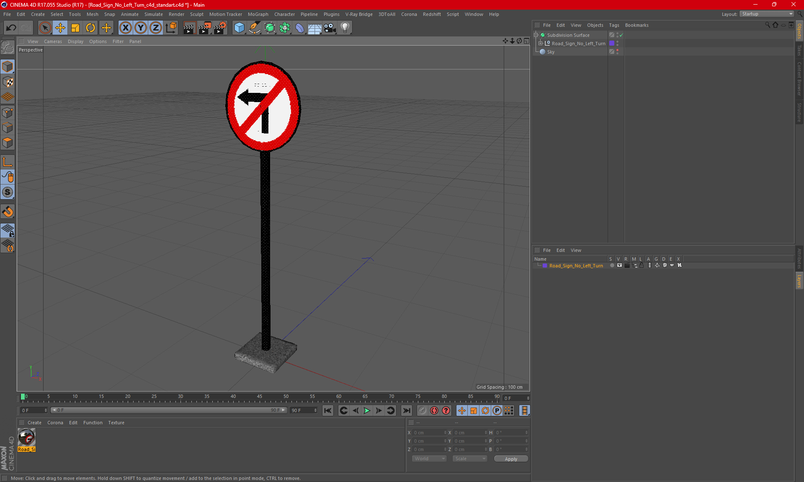Add Subdivision Surface generator icon
This screenshot has height=482, width=804.
[270, 28]
